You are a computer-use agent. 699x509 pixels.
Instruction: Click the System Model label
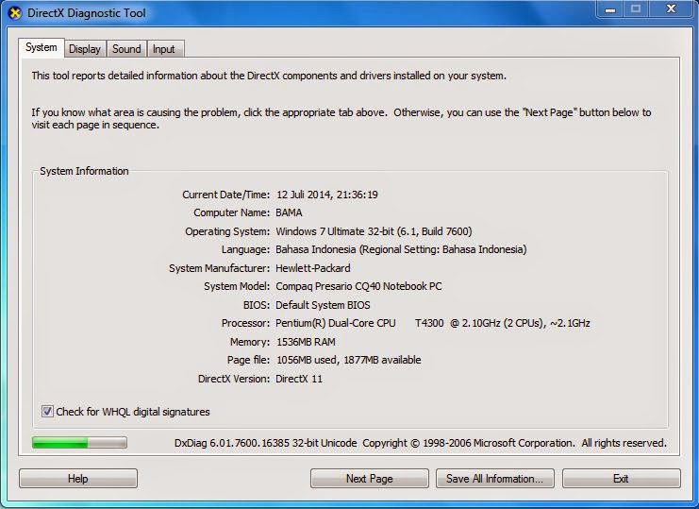point(237,286)
